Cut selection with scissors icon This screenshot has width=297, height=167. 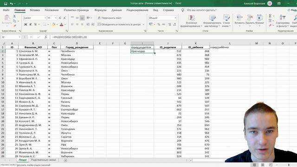(14, 17)
